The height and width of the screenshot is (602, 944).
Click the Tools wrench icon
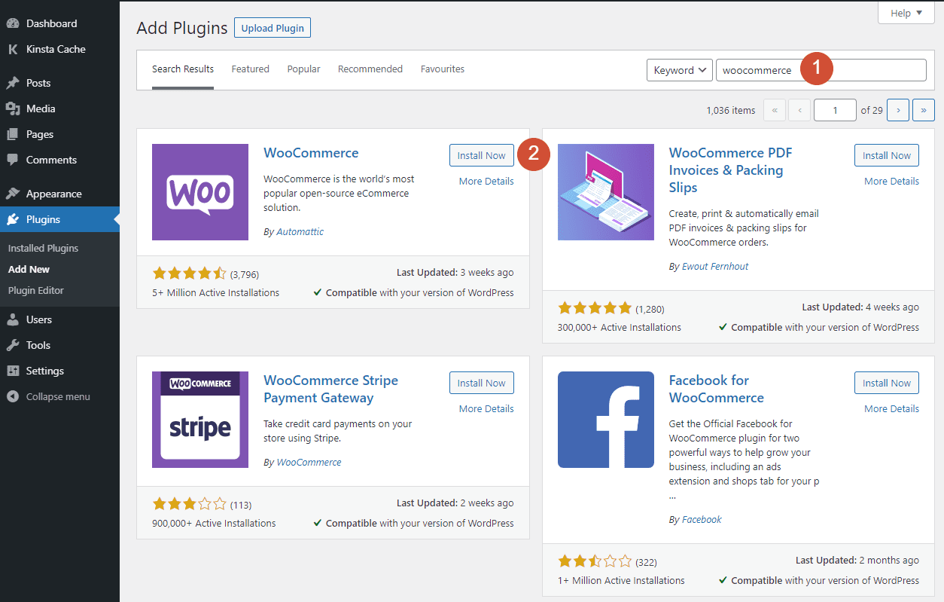pyautogui.click(x=16, y=344)
